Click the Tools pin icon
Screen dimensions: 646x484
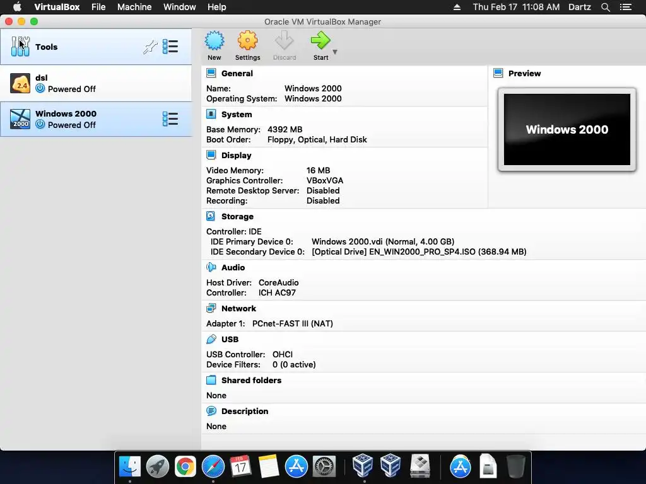150,47
